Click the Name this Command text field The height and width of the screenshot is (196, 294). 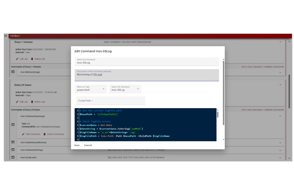click(x=146, y=62)
